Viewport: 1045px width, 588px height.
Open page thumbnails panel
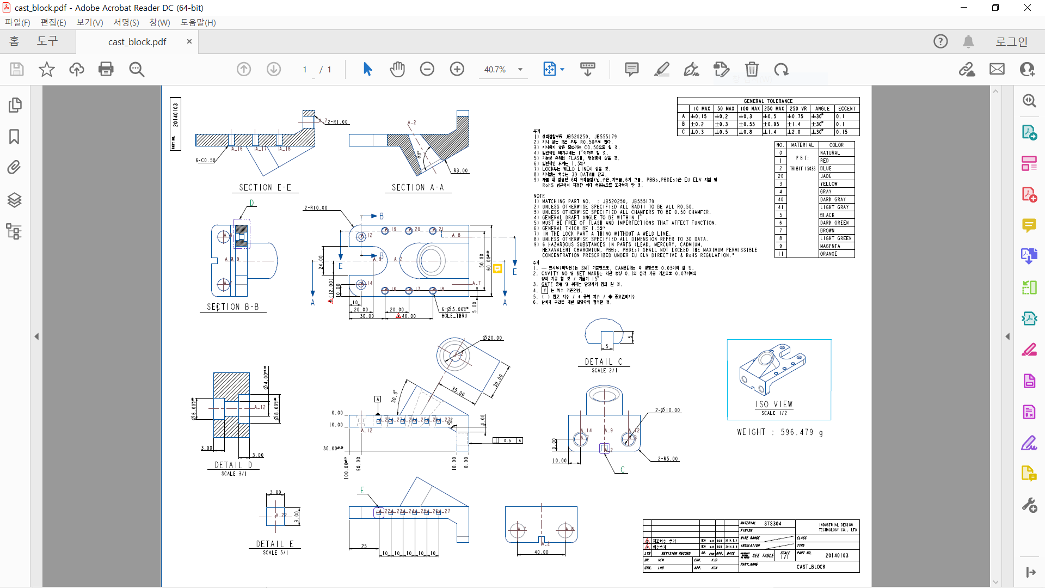(14, 105)
